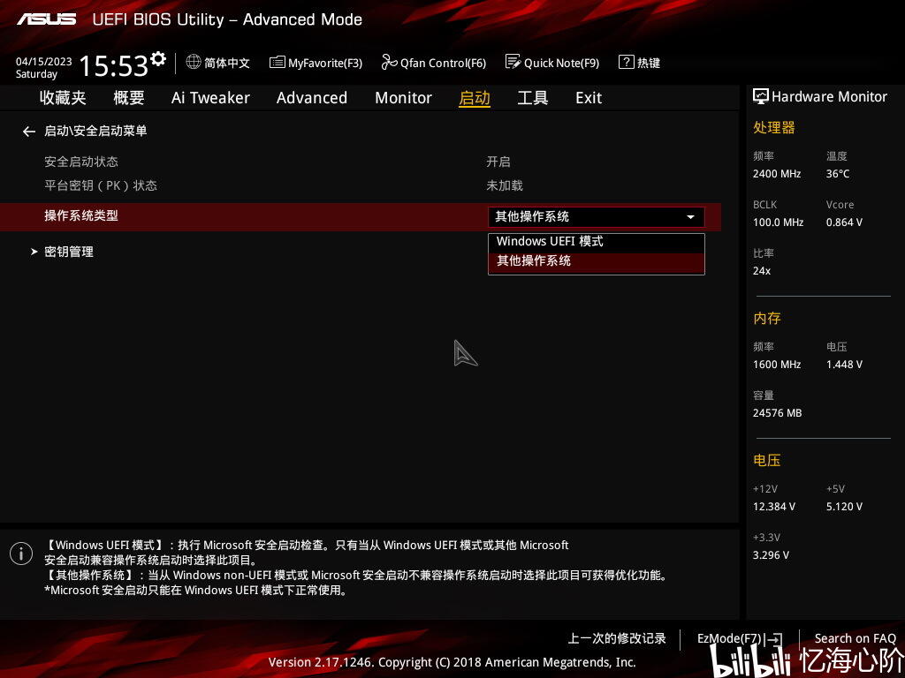Click the 04/15/2023 date
The image size is (905, 678).
(x=44, y=61)
